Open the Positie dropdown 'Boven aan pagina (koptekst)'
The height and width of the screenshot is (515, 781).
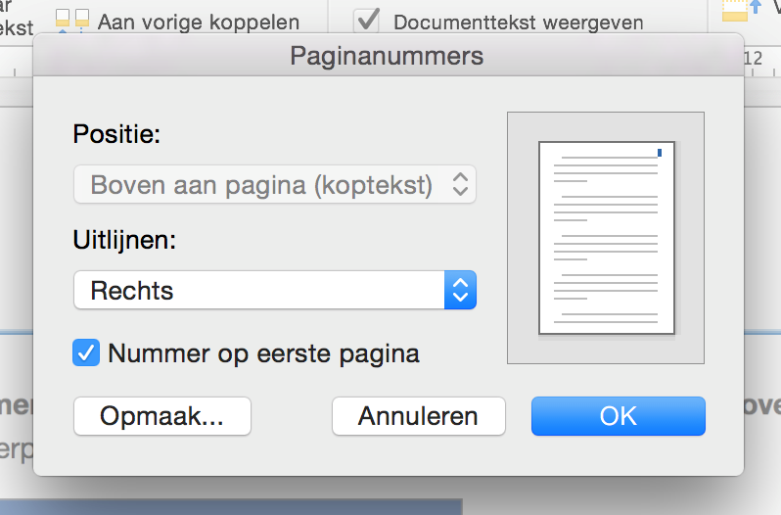point(275,184)
